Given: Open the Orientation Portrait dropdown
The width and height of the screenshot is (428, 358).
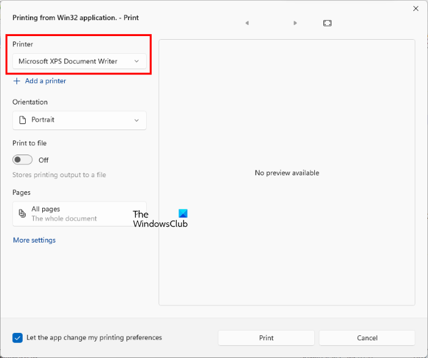Looking at the screenshot, I should (79, 120).
